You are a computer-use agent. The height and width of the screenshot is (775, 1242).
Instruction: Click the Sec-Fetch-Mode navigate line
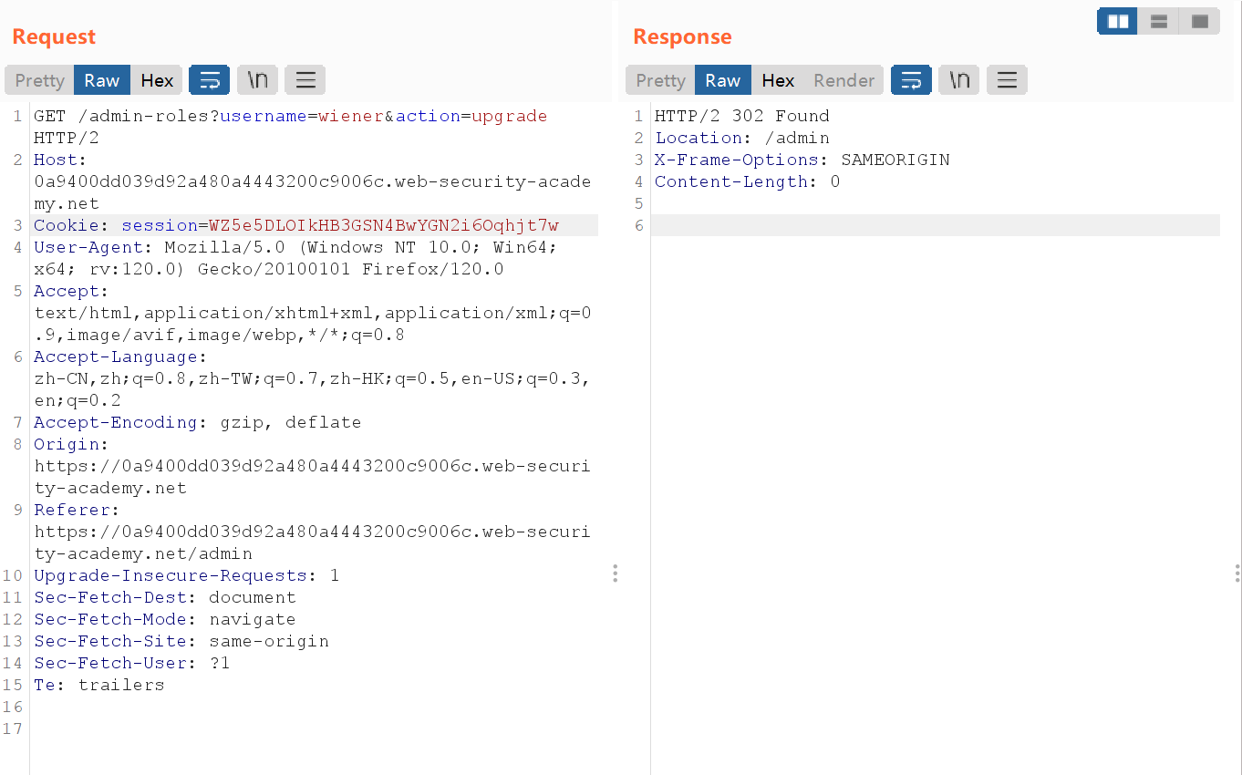tap(165, 619)
